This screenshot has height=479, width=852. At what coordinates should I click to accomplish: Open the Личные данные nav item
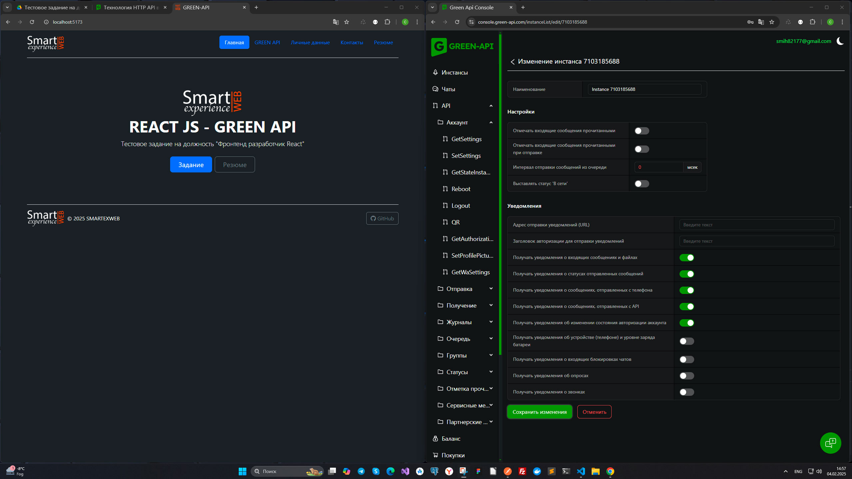(x=310, y=43)
